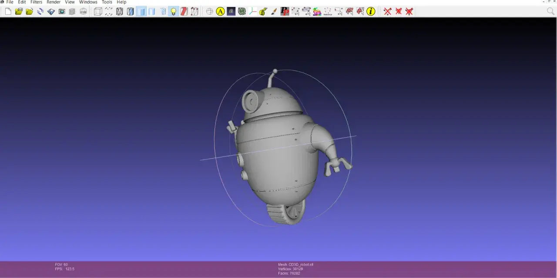Viewport: 557px width, 278px height.
Task: Delete selected faces red X icon
Action: 387,11
